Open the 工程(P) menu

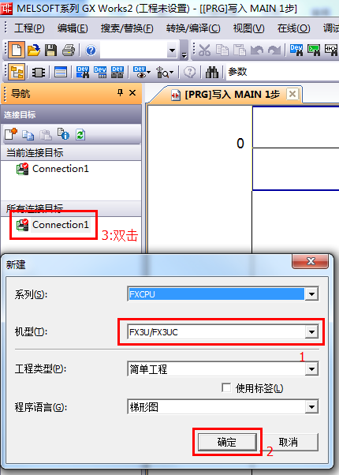click(x=29, y=28)
